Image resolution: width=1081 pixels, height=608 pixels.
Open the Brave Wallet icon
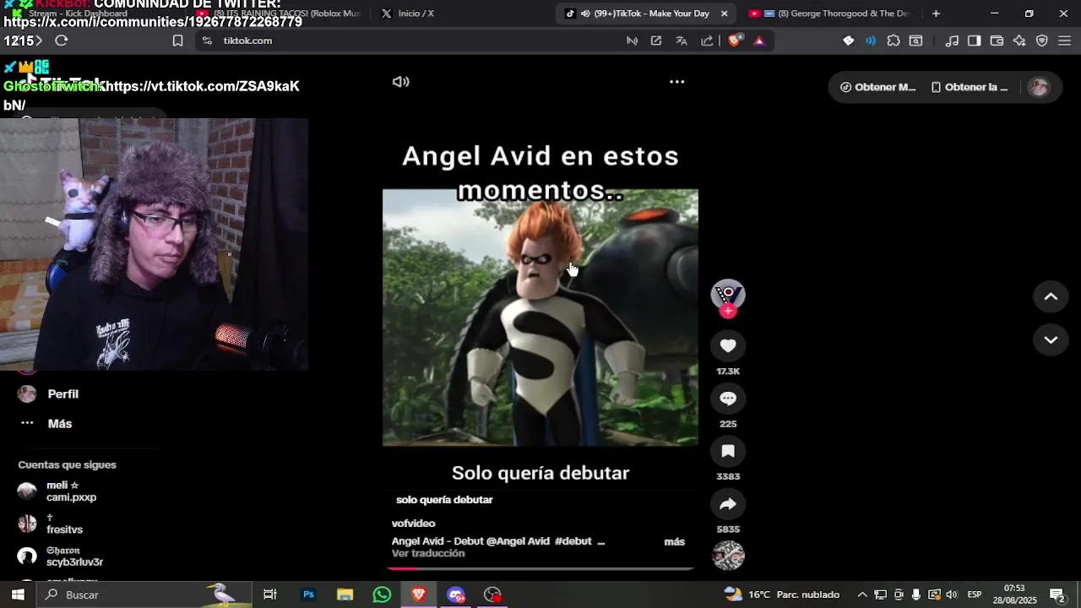[x=997, y=41]
